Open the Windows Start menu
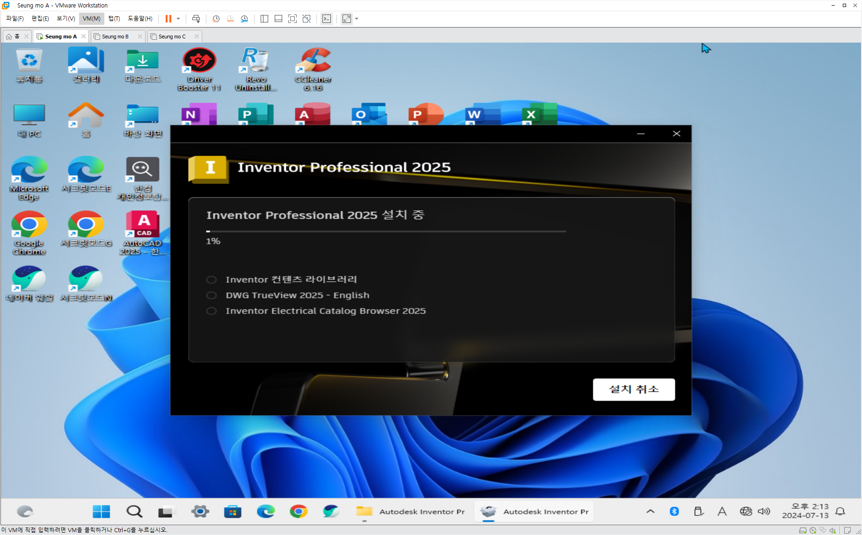The image size is (862, 535). click(101, 512)
